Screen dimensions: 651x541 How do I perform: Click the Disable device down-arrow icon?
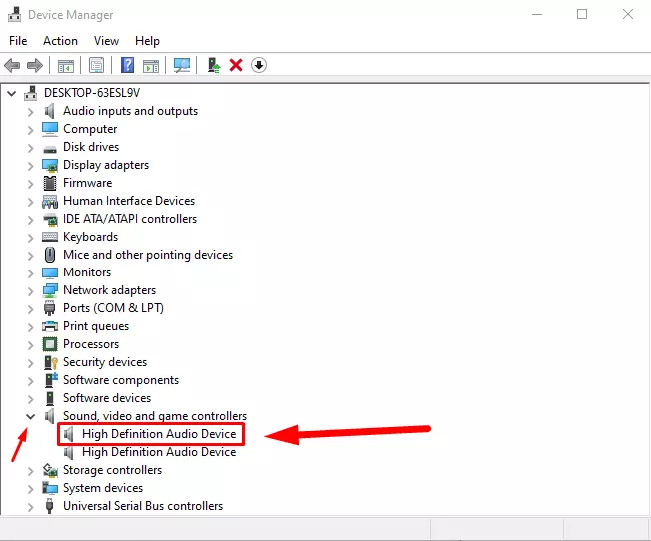(259, 65)
